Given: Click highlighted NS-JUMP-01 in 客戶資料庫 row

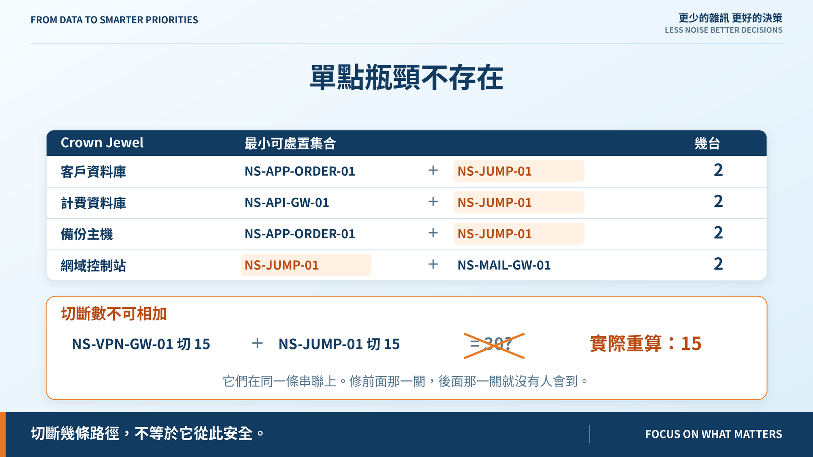Looking at the screenshot, I should [x=519, y=171].
